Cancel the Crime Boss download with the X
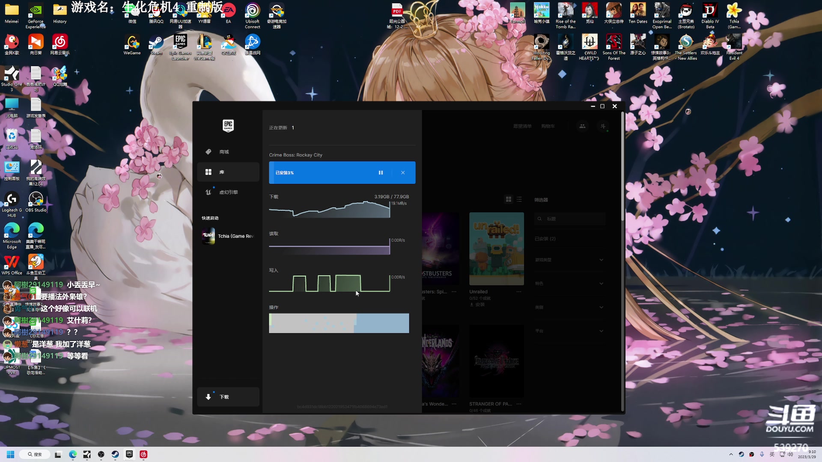The width and height of the screenshot is (822, 462). (403, 173)
